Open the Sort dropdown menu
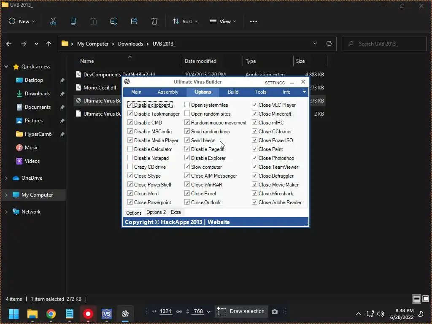This screenshot has width=432, height=324. point(185,21)
